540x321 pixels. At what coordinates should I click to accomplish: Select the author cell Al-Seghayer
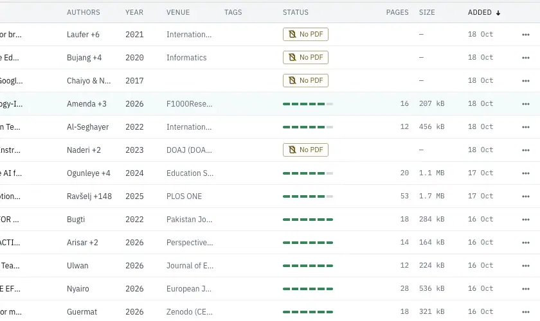pyautogui.click(x=87, y=127)
